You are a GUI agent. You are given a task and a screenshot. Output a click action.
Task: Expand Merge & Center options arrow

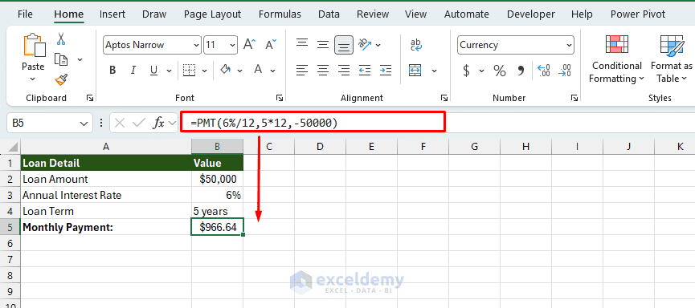[x=434, y=71]
